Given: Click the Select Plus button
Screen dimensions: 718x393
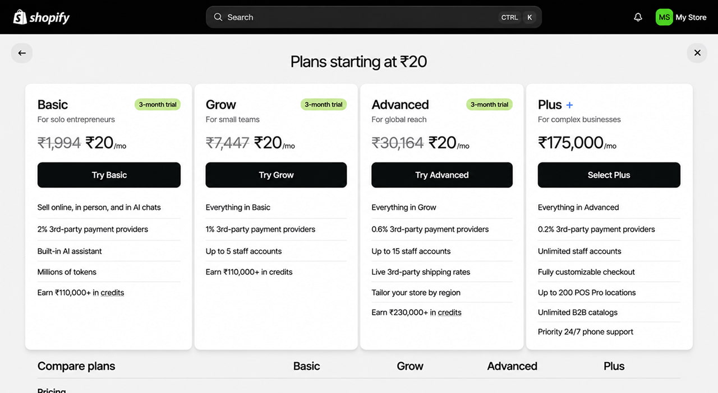Looking at the screenshot, I should pyautogui.click(x=609, y=175).
